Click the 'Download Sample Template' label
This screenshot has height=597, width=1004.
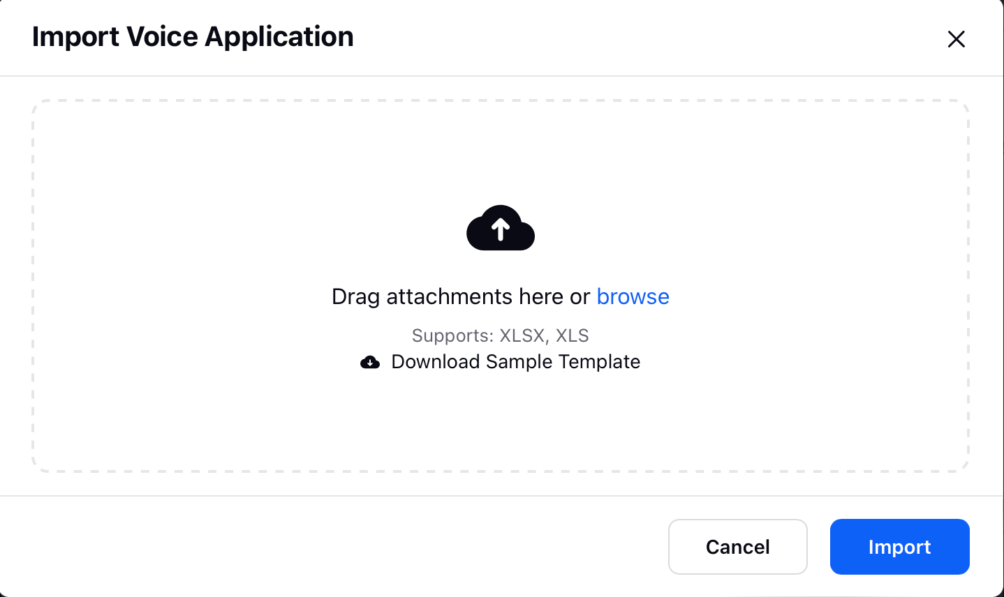(515, 361)
